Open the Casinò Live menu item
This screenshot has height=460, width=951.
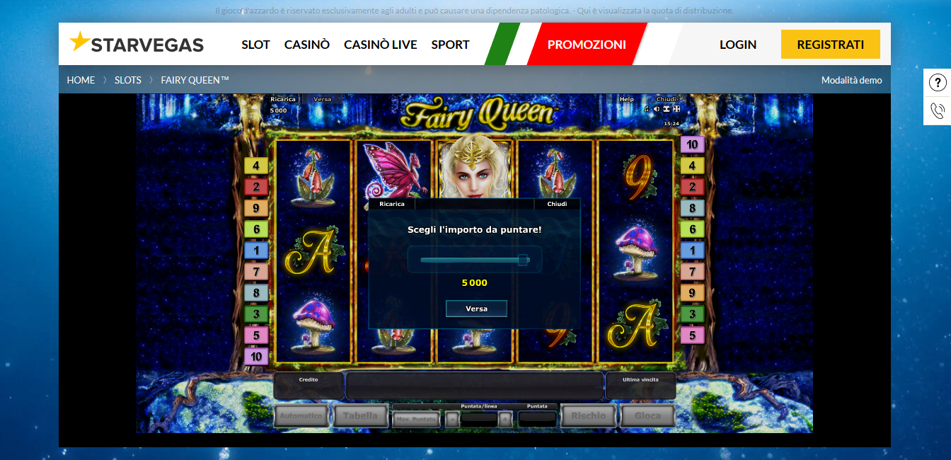click(381, 45)
